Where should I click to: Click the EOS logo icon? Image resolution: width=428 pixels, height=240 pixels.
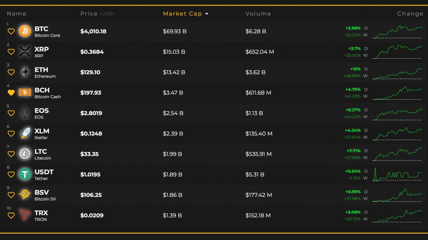pyautogui.click(x=25, y=113)
